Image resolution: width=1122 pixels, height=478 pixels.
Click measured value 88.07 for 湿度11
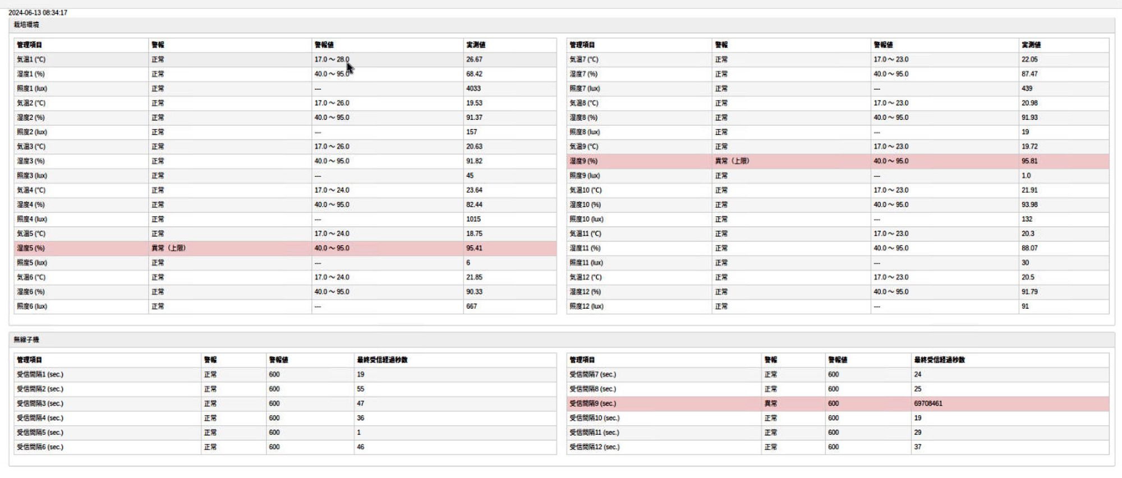pyautogui.click(x=1029, y=248)
